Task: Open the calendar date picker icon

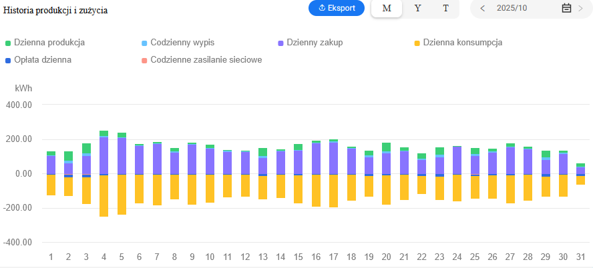Action: (566, 8)
